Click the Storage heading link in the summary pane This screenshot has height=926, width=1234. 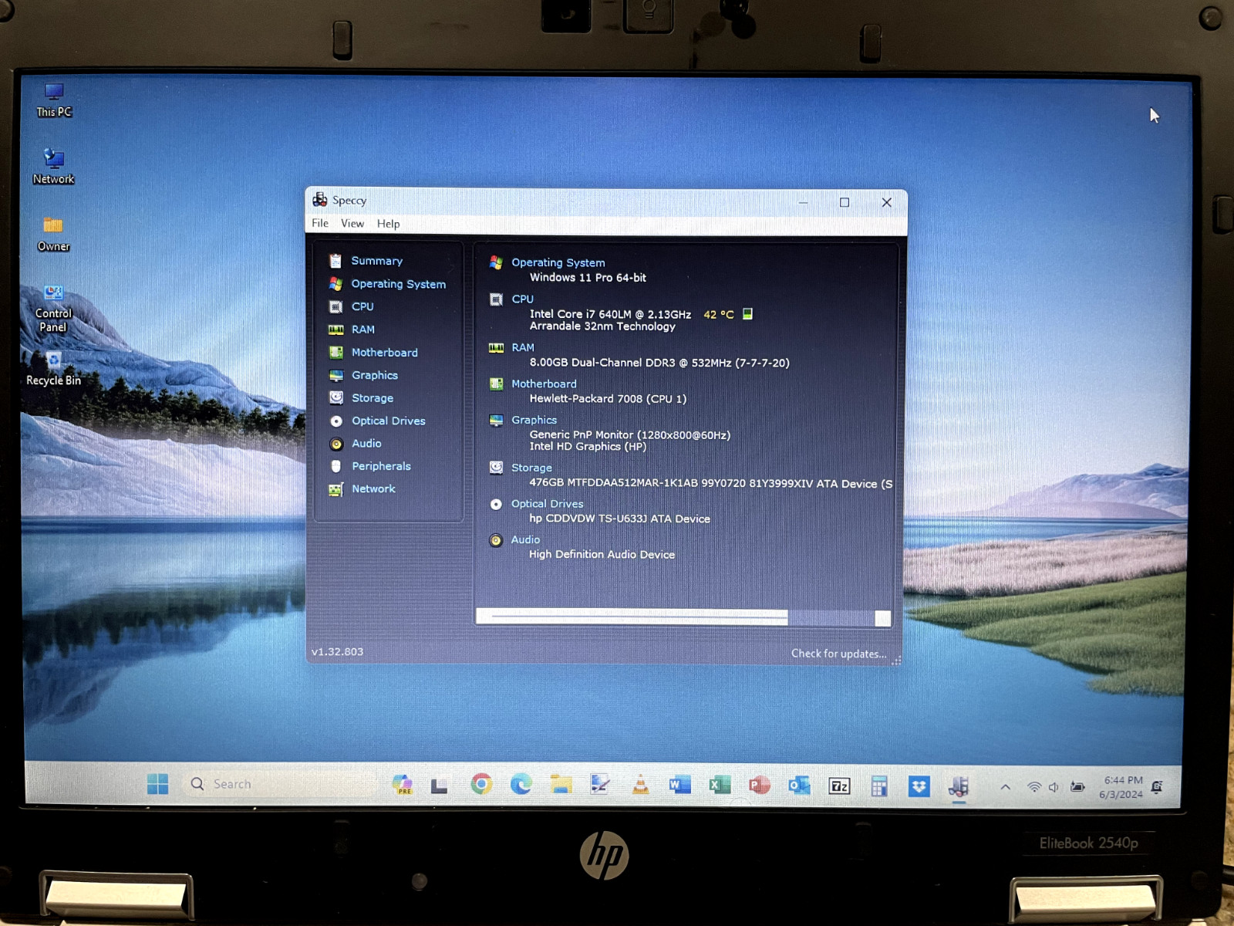tap(531, 468)
